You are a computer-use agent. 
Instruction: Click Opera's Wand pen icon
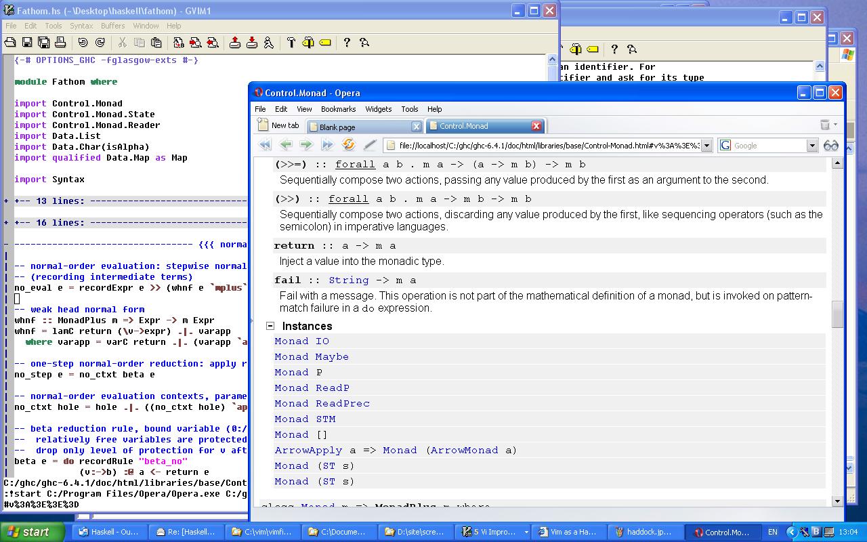pyautogui.click(x=370, y=145)
